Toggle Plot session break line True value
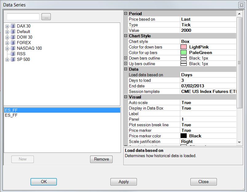Viewport: 247px width, 192px height. click(x=208, y=125)
